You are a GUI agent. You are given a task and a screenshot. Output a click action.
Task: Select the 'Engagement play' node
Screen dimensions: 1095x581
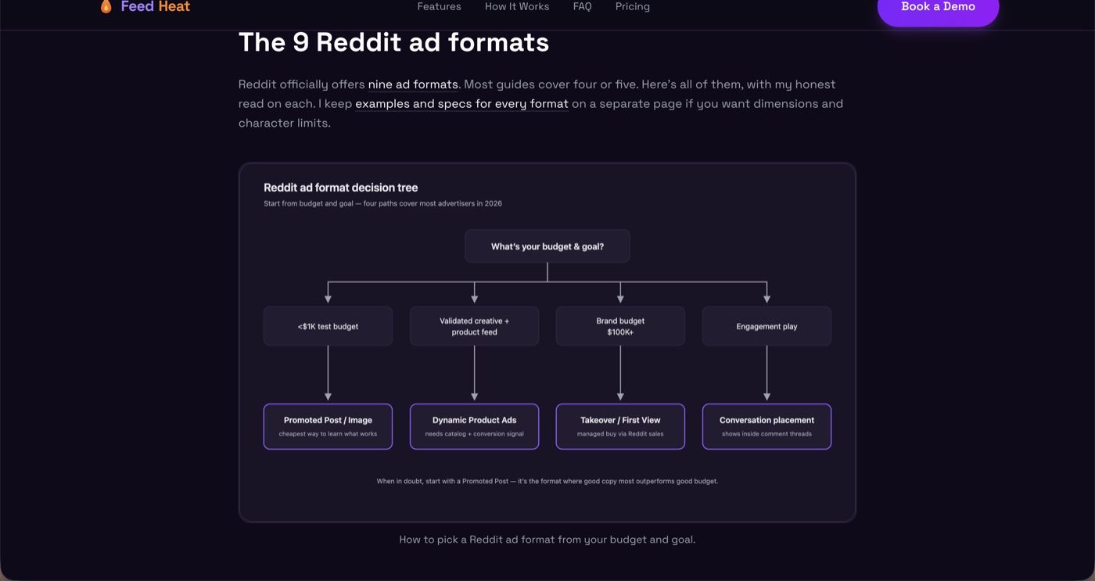[x=766, y=326]
